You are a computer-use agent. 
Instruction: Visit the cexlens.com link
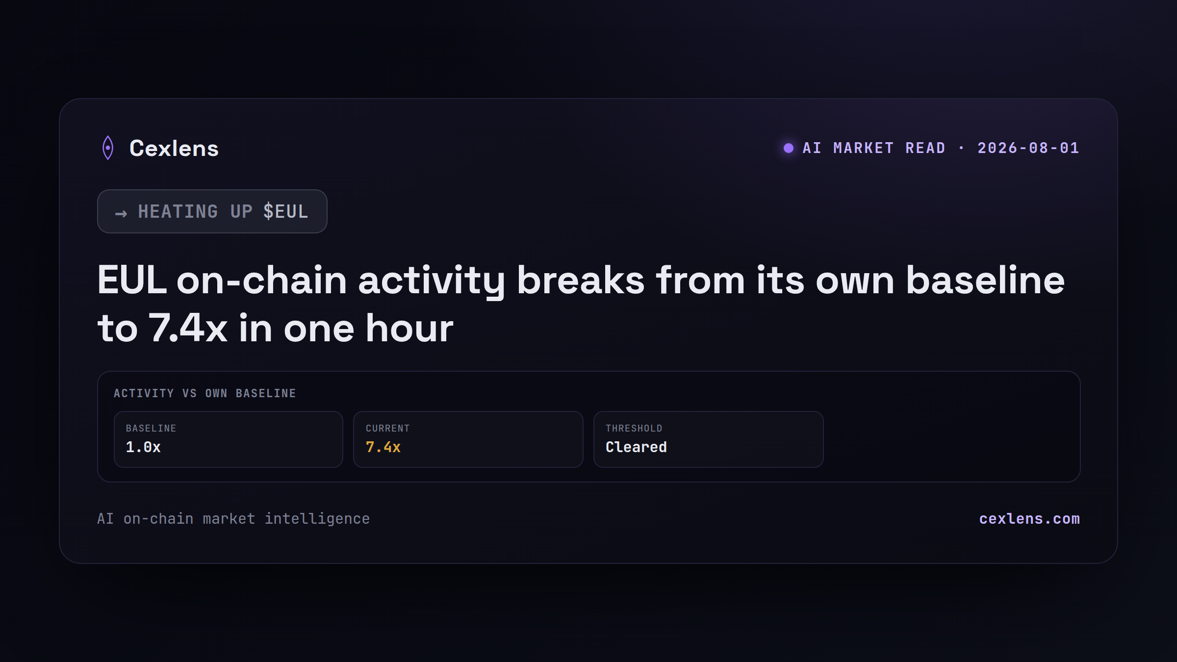click(x=1029, y=519)
